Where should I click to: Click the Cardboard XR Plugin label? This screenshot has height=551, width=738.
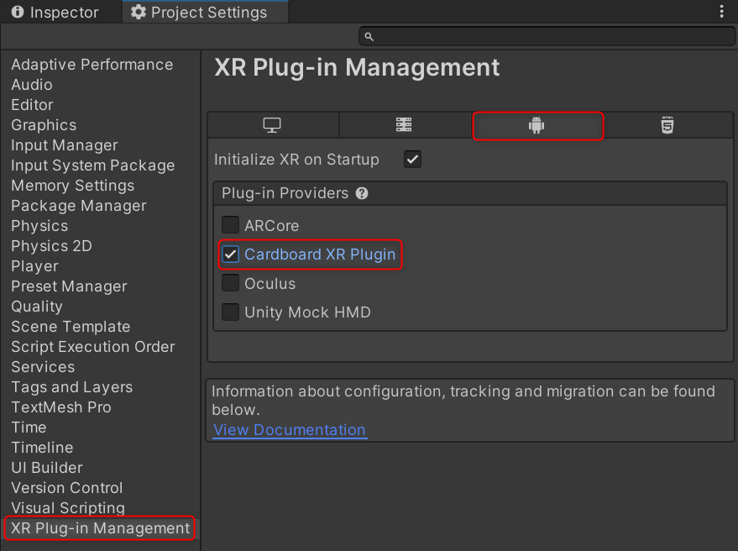click(x=320, y=255)
